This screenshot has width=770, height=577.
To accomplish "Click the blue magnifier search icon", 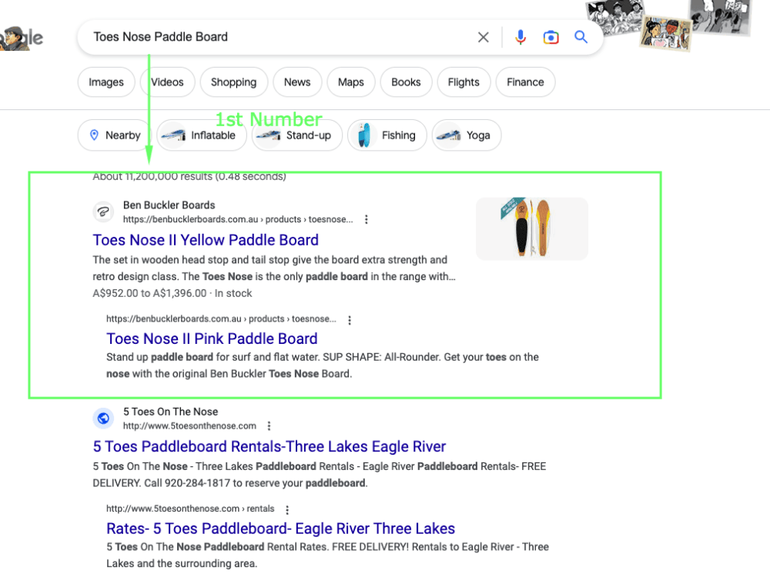I will pyautogui.click(x=581, y=37).
